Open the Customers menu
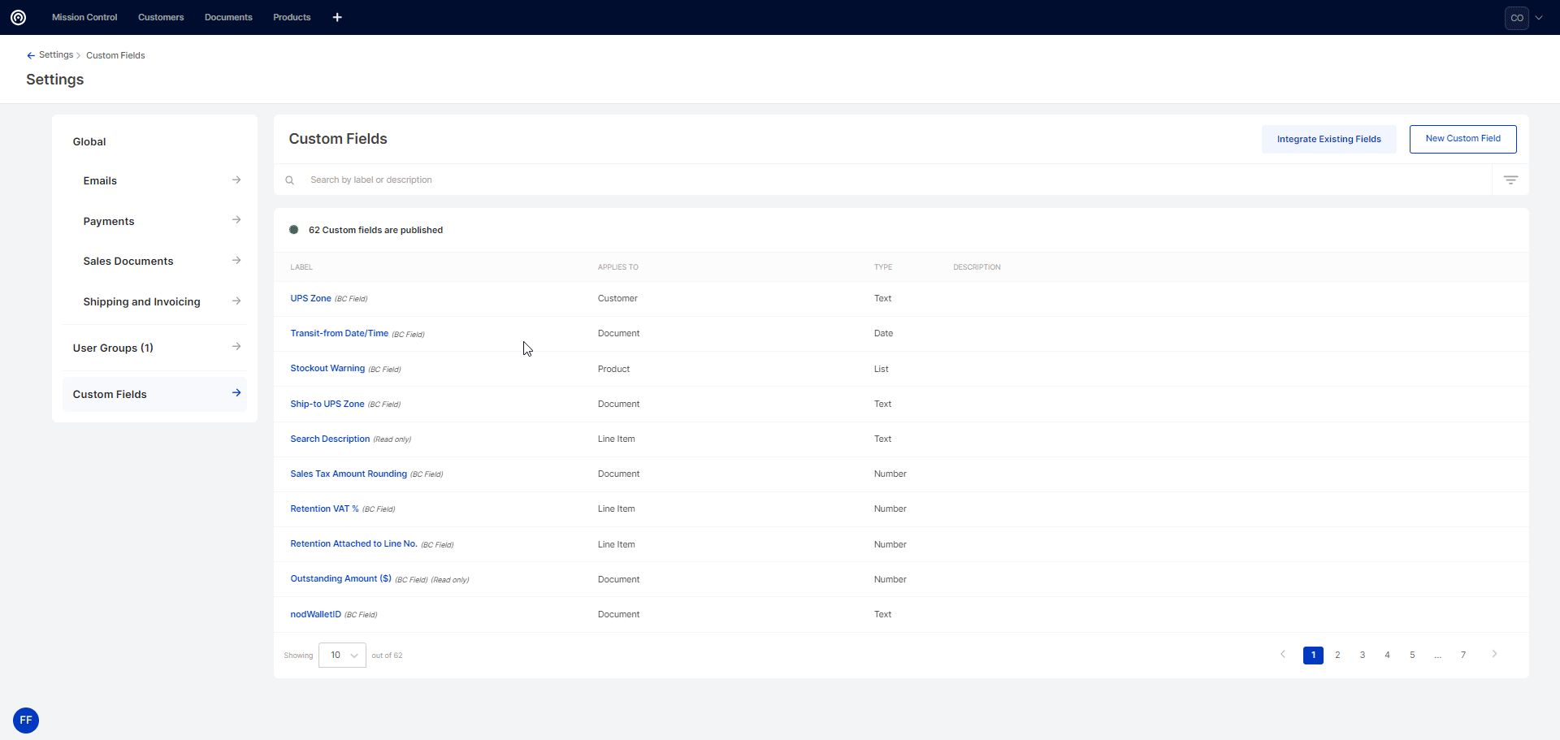 161,17
